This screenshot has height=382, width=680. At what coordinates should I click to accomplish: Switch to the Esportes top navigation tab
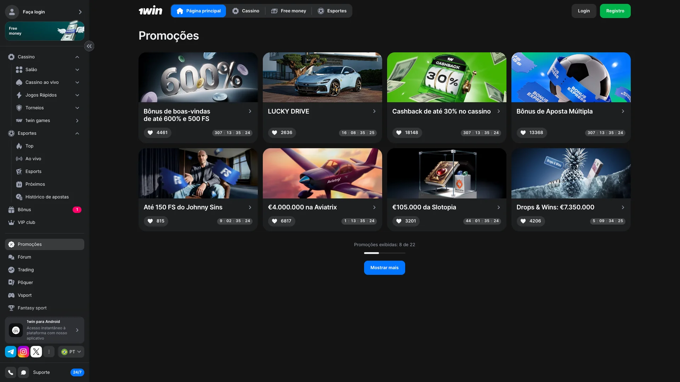click(332, 11)
